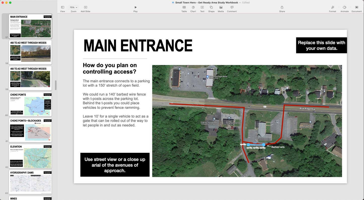364x200 pixels.
Task: Add a new slide
Action: pyautogui.click(x=85, y=9)
